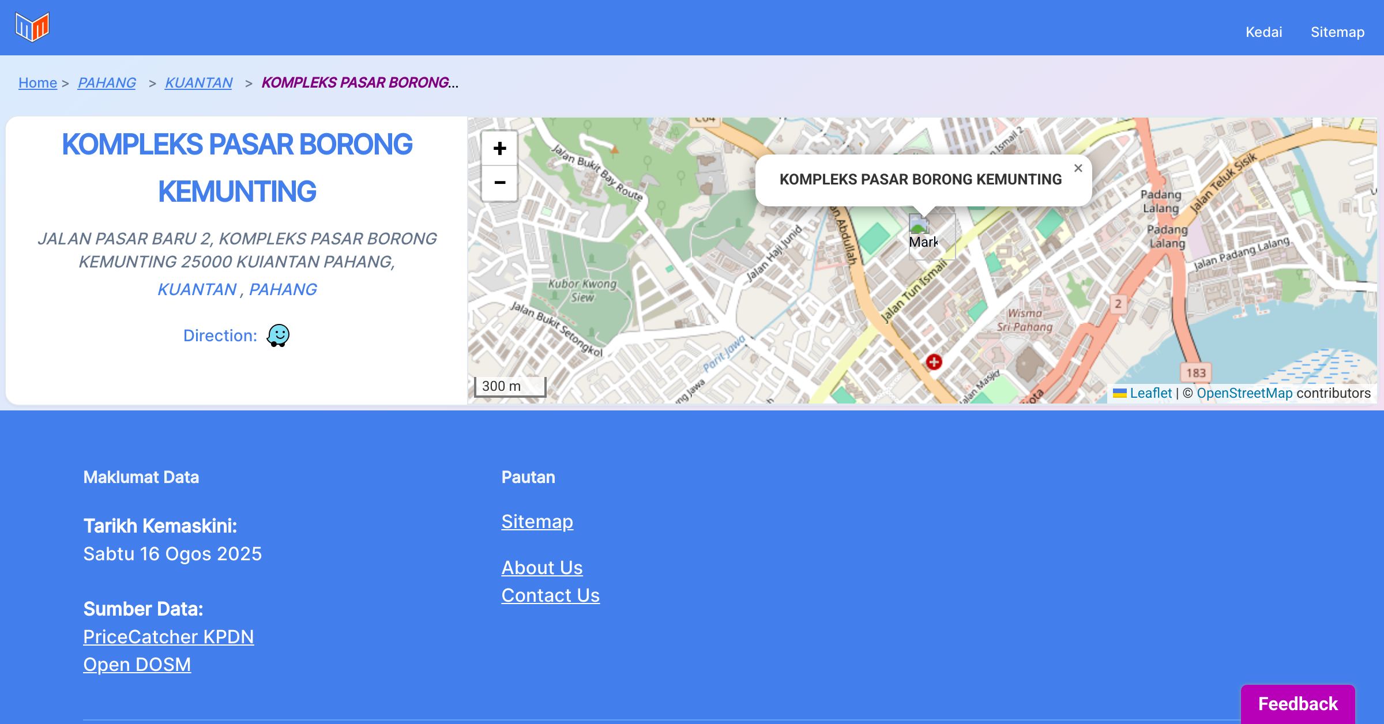Screen dimensions: 1384x724
Task: Open the About Us page
Action: pos(541,568)
